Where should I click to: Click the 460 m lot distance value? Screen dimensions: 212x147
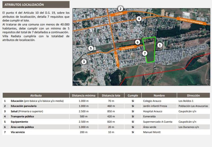click(111, 106)
